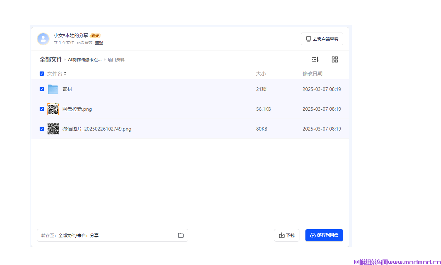441x265 pixels.
Task: Click the date of 素材 folder row
Action: (x=322, y=89)
